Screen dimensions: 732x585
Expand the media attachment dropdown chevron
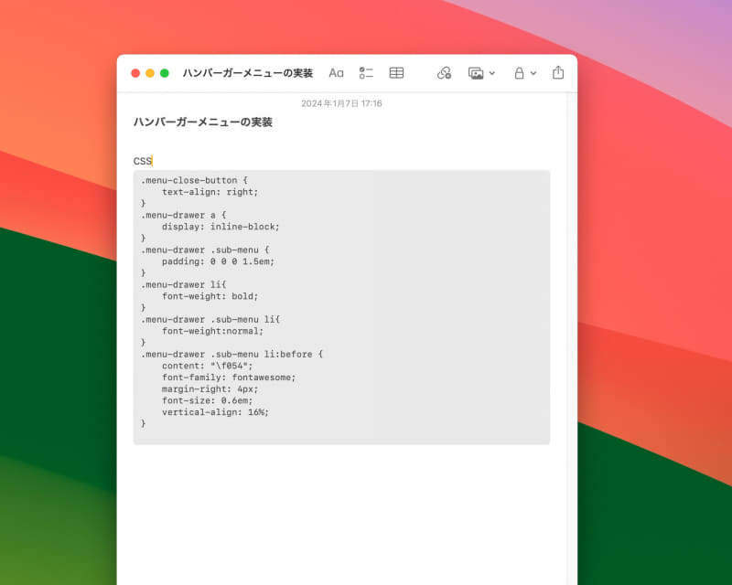click(x=490, y=72)
